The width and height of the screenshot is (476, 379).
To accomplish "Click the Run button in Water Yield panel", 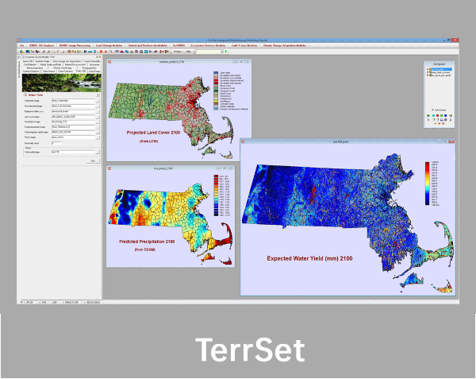I will tap(93, 160).
